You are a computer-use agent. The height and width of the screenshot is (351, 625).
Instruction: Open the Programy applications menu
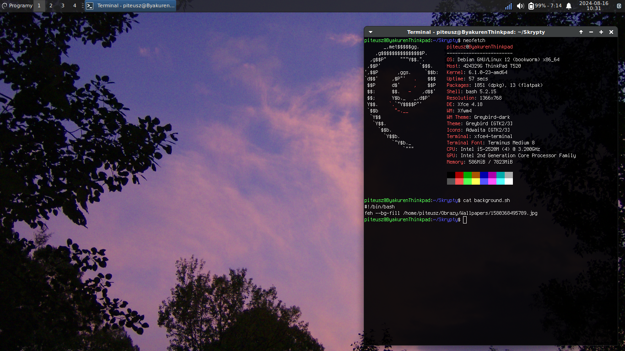tap(17, 6)
